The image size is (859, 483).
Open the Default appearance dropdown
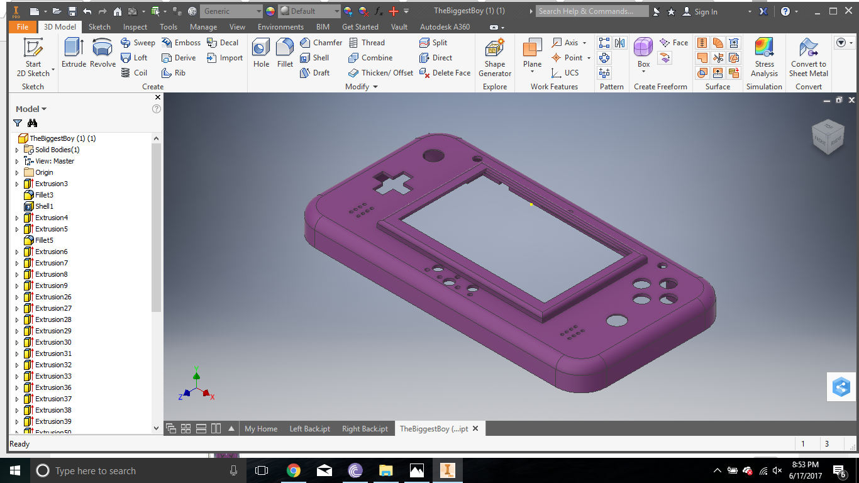coord(310,11)
